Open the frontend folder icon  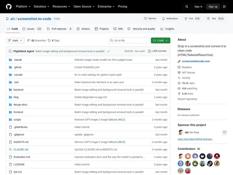tap(10, 112)
